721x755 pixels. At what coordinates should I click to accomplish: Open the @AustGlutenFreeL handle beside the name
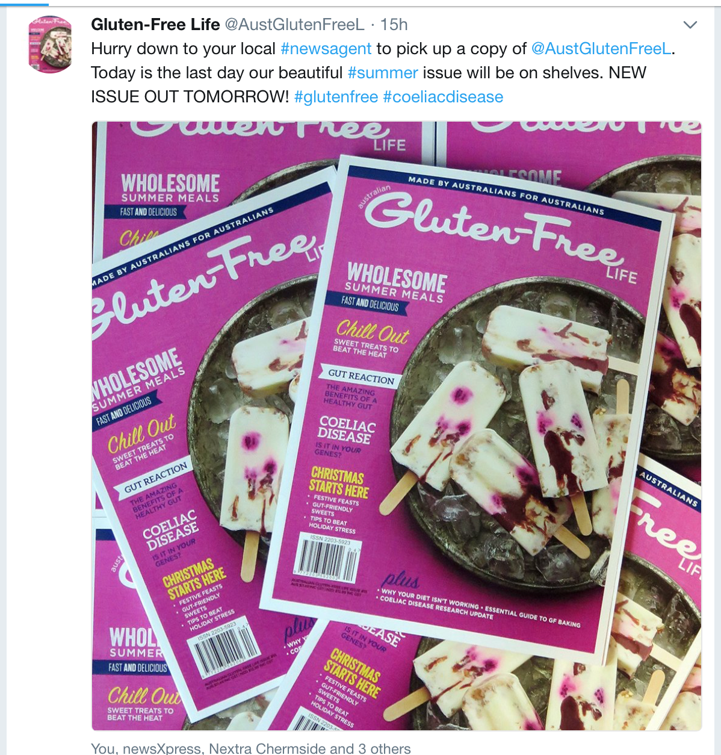(294, 25)
